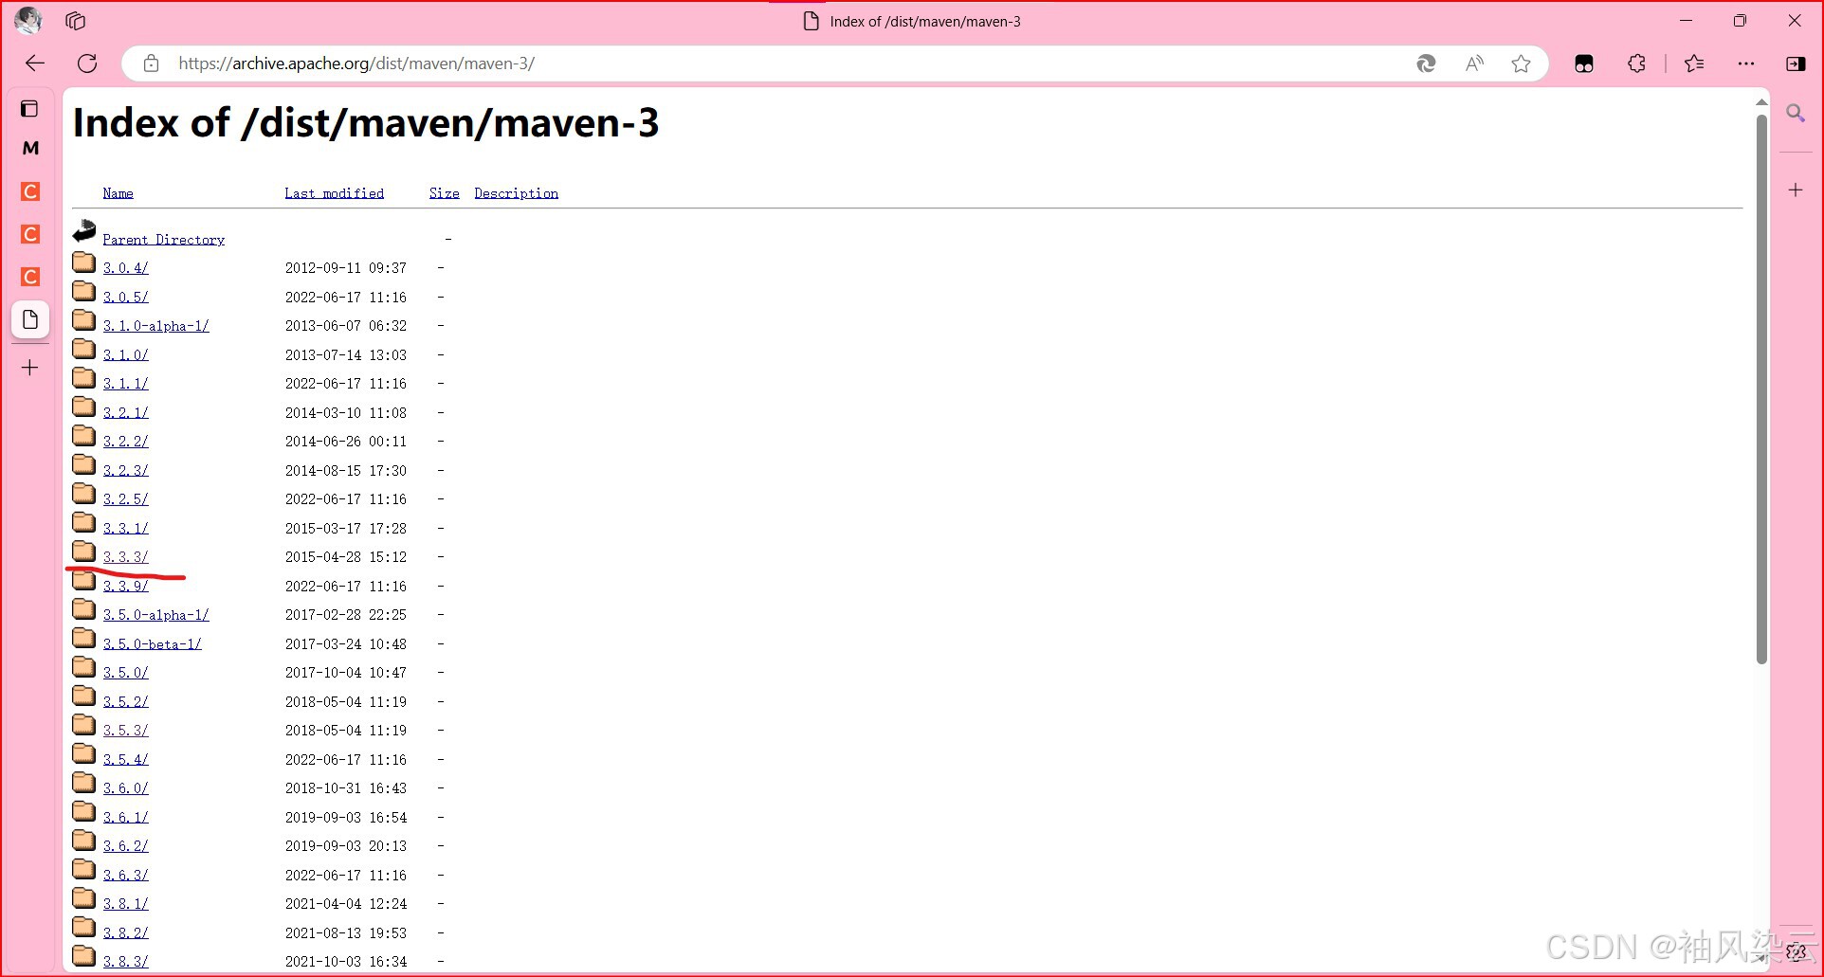The width and height of the screenshot is (1824, 977).
Task: Open the 3.5.0-beta-1/ directory
Action: (153, 644)
